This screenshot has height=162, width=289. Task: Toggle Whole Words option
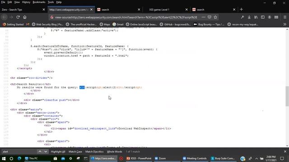[114, 152]
